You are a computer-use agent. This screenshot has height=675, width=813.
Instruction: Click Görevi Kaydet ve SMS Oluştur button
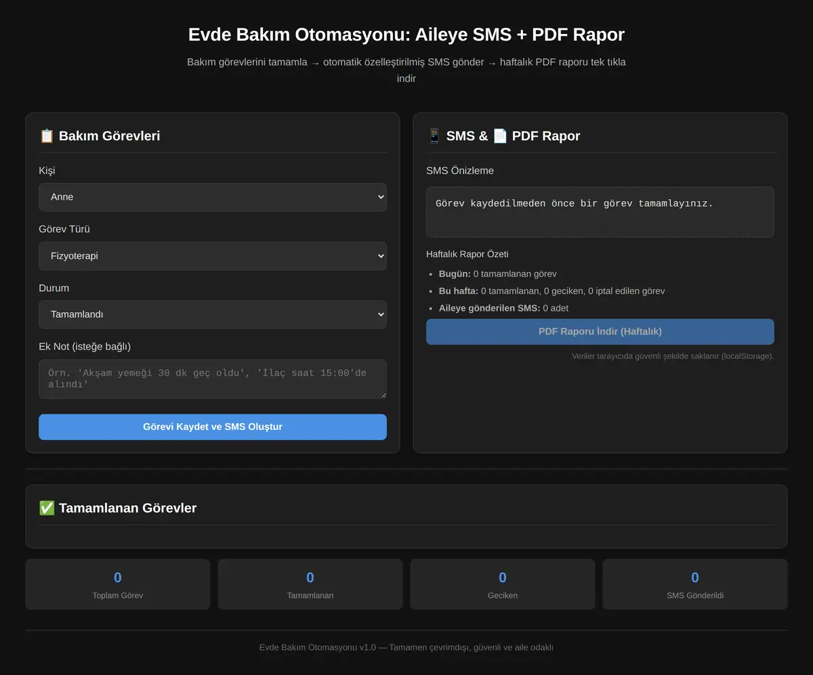coord(213,427)
